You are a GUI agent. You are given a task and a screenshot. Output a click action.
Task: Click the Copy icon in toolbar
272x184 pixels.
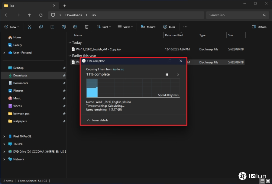pos(41,27)
